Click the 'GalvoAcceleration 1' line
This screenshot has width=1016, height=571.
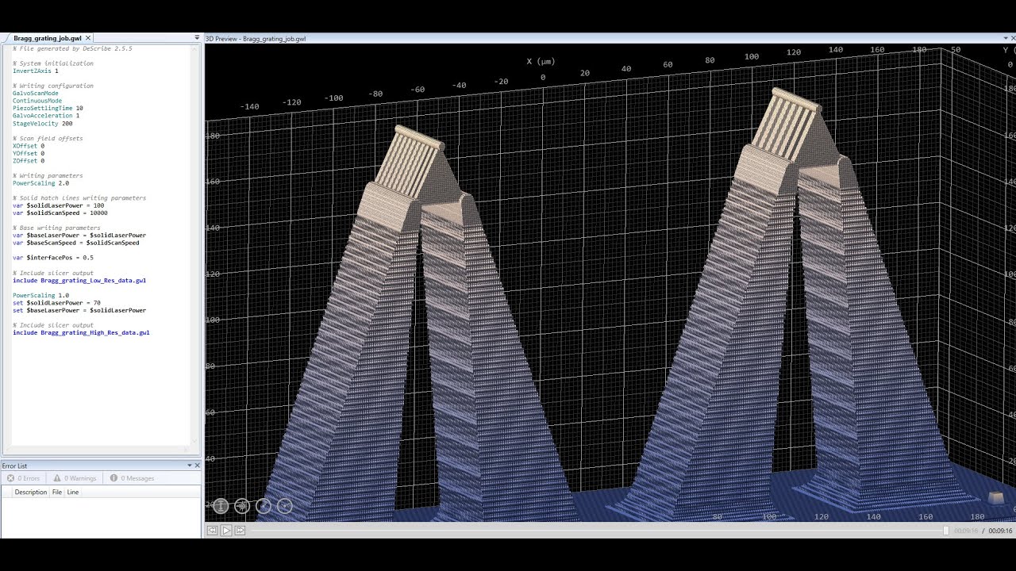click(46, 116)
